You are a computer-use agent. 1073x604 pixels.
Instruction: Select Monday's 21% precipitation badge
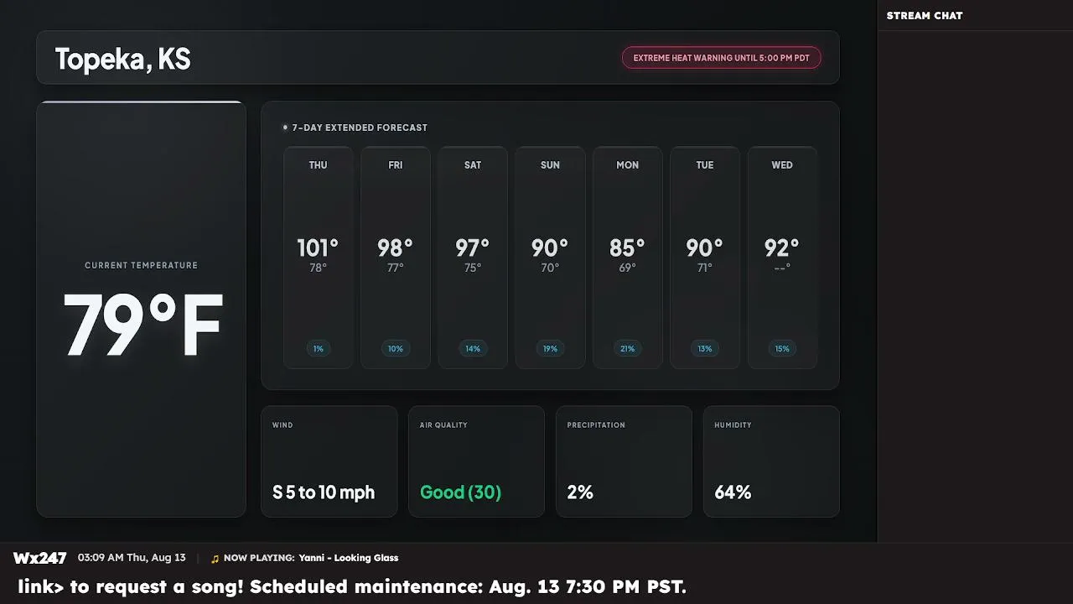(x=627, y=349)
